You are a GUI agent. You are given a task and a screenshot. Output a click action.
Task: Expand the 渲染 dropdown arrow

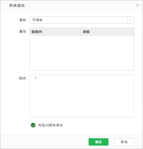click(x=131, y=20)
